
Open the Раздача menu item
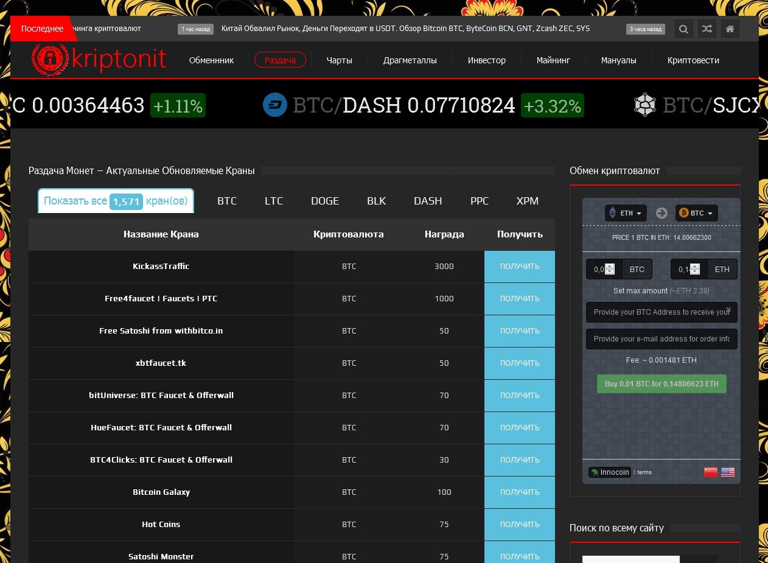280,60
